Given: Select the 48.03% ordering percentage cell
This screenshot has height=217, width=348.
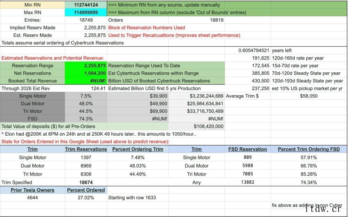Looking at the screenshot, I should (137, 166).
